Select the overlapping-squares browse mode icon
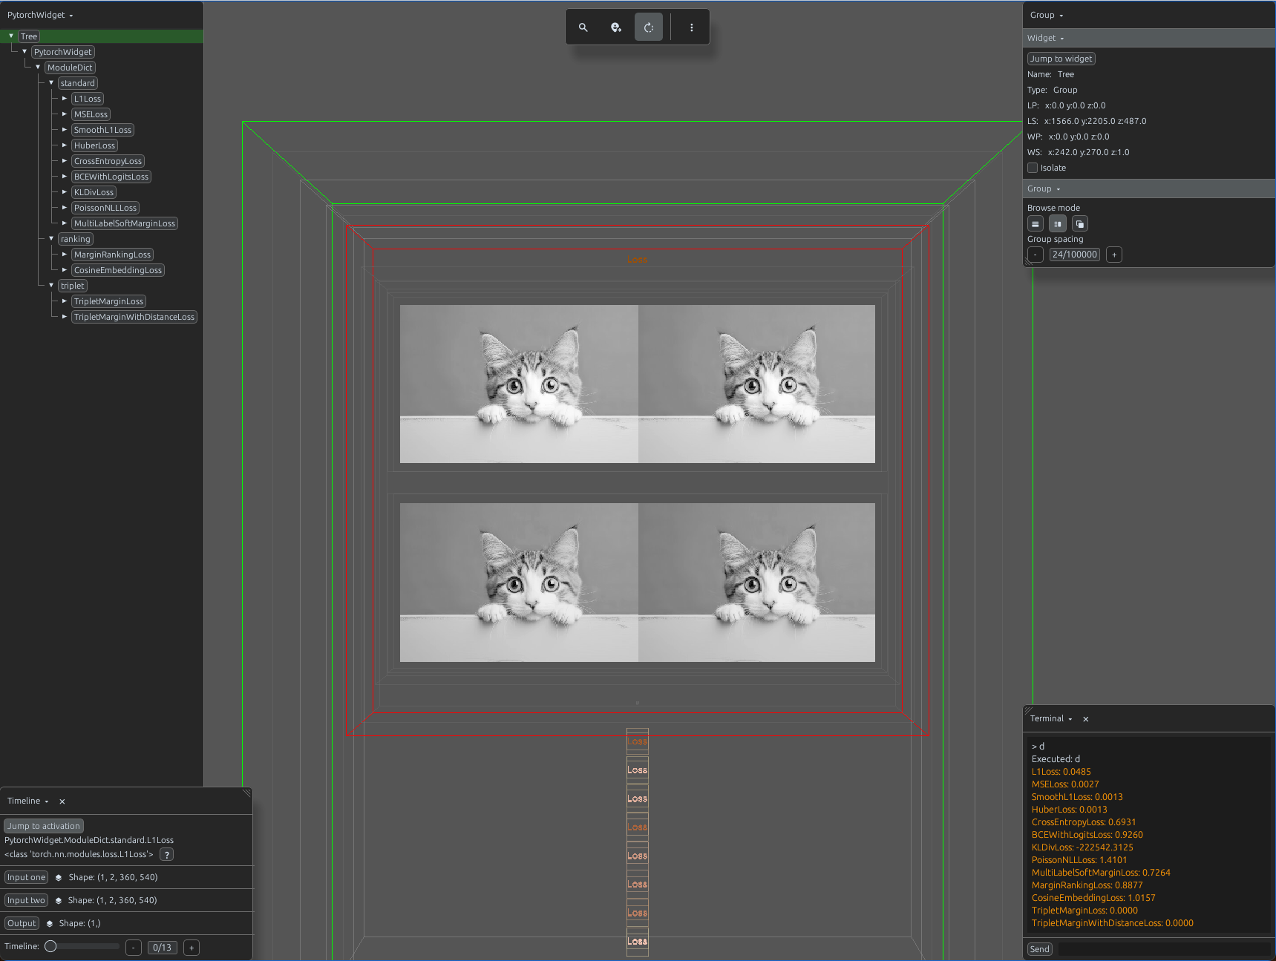The width and height of the screenshot is (1276, 961). coord(1080,223)
